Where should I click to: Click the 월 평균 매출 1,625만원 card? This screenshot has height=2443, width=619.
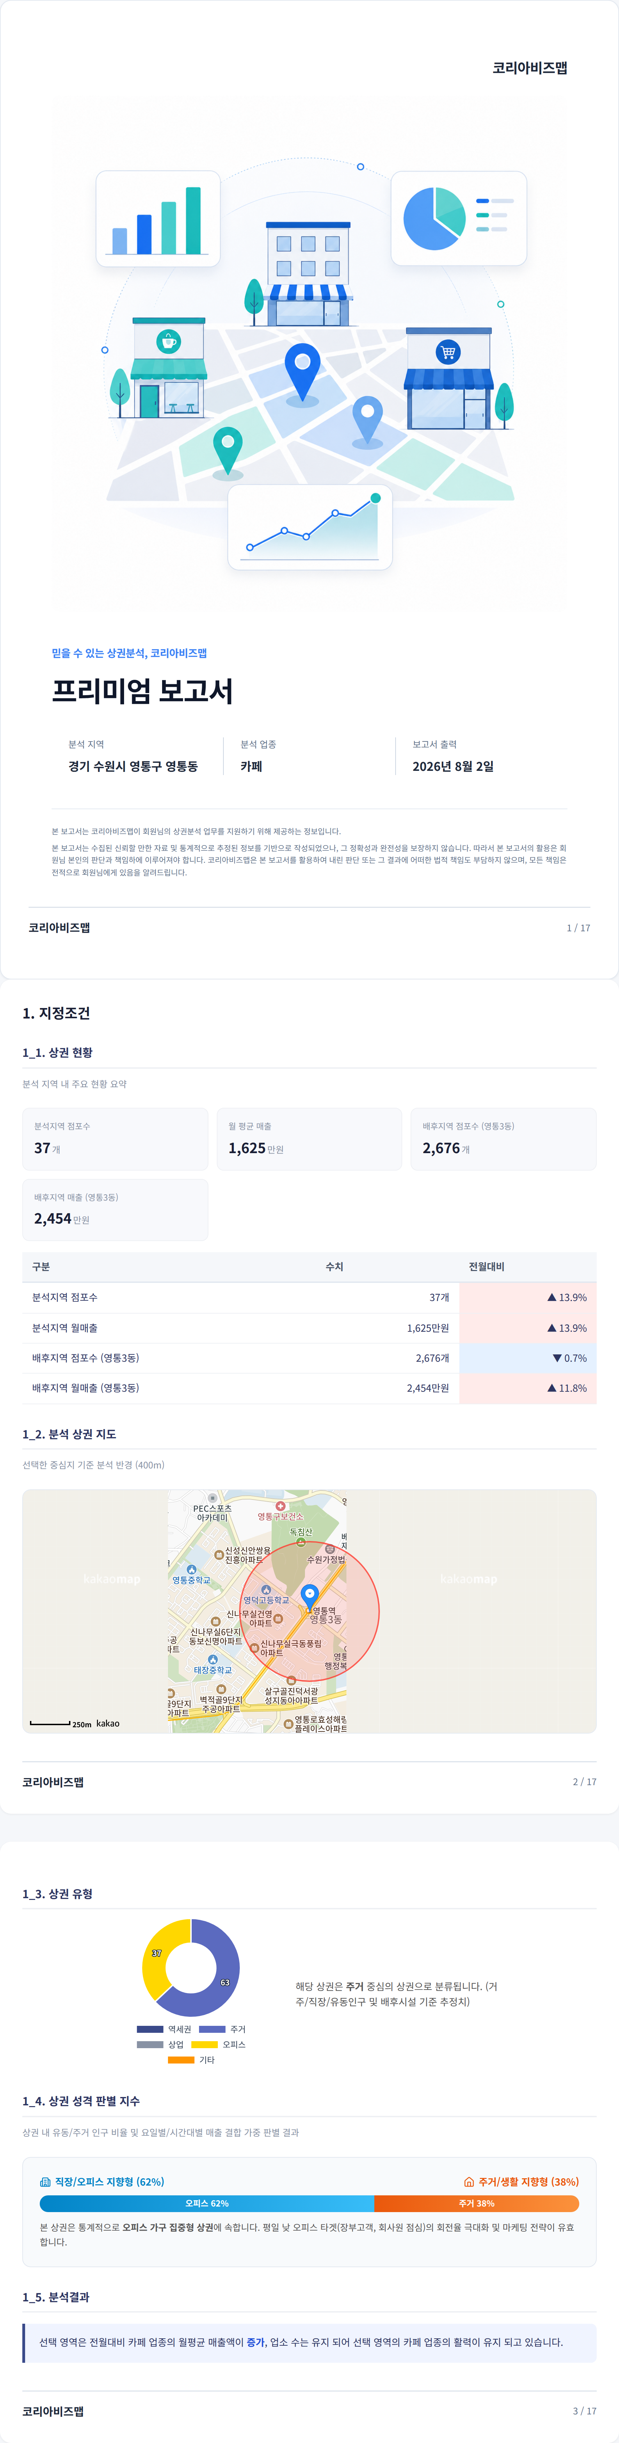[x=309, y=1139]
